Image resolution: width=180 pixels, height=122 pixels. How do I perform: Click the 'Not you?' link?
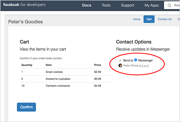pos(144,66)
